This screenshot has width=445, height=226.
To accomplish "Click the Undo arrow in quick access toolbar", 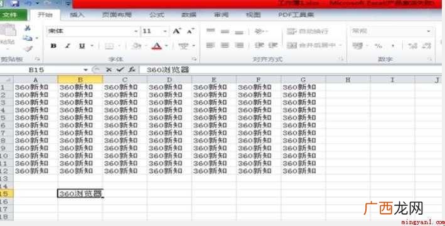I will (x=28, y=3).
